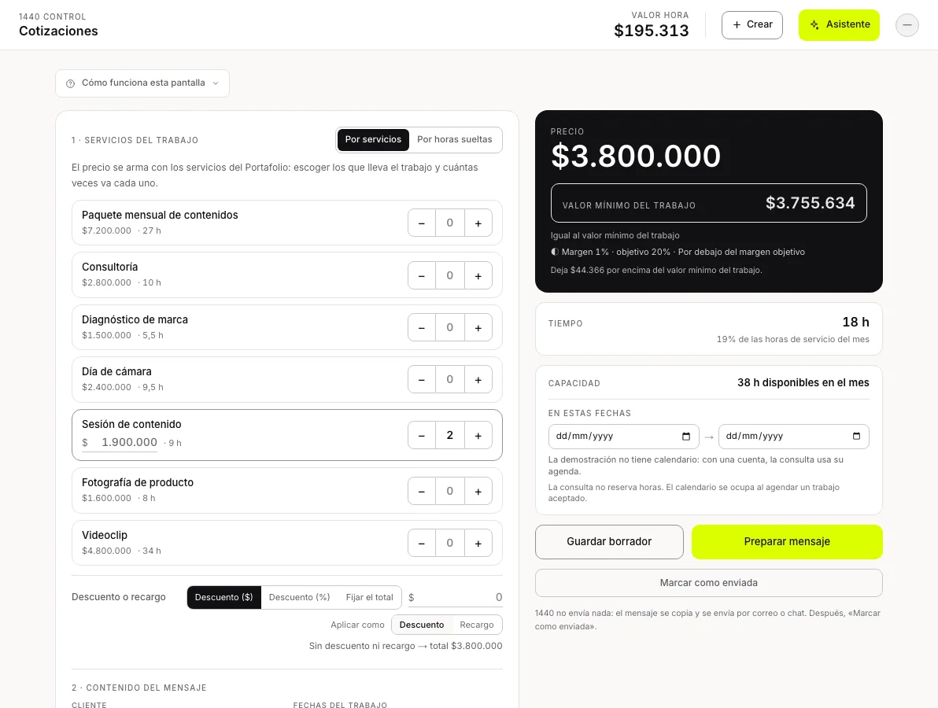Image resolution: width=938 pixels, height=708 pixels.
Task: Increase Sesión de contenido quantity
Action: coord(478,435)
